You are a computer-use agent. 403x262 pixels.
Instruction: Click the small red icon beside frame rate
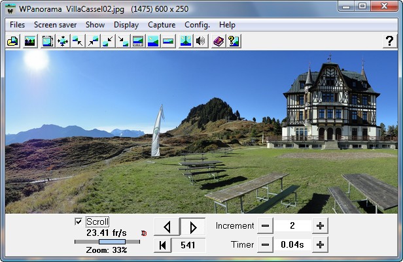click(144, 233)
